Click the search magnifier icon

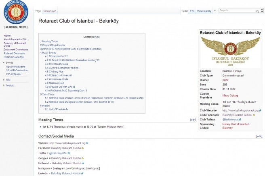coord(257,11)
